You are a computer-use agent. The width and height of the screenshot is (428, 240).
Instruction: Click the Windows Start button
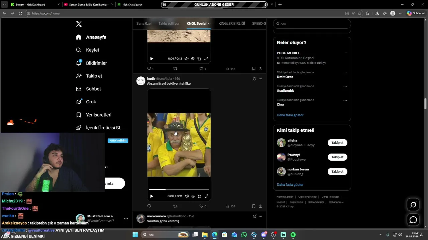click(x=135, y=235)
